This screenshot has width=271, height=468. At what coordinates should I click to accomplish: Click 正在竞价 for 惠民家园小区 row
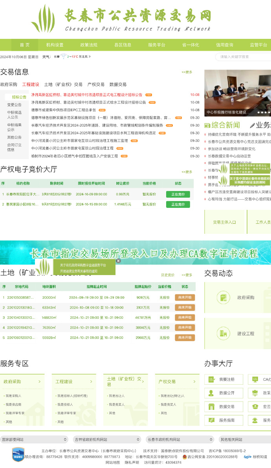[x=178, y=204]
